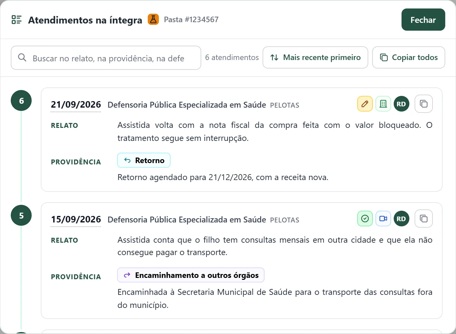
Task: Open the Mais recente primeiro sort order
Action: point(315,57)
